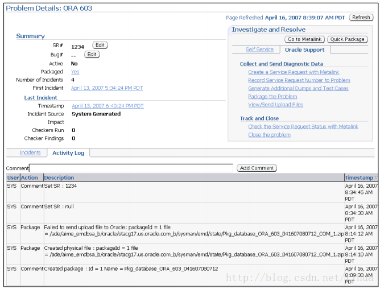
Task: Select the Activity Log tab
Action: [68, 153]
